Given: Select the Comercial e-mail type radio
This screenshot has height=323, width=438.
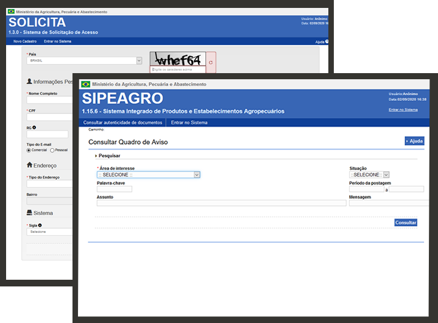Looking at the screenshot, I should (x=29, y=151).
